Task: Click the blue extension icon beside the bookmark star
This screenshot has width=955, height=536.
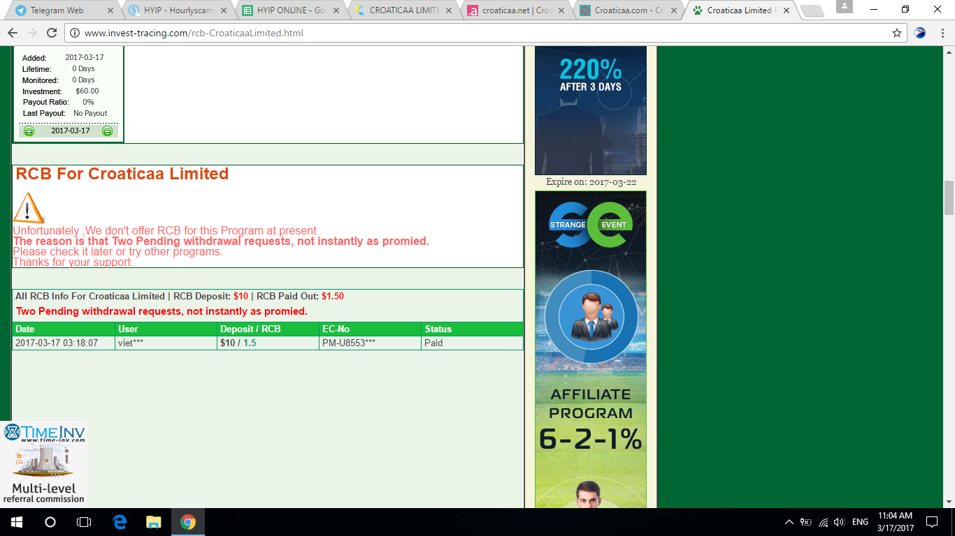Action: click(x=920, y=33)
